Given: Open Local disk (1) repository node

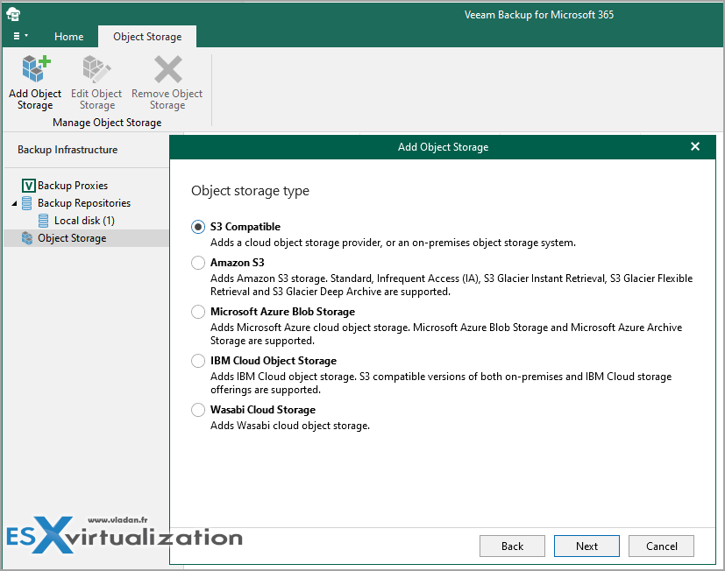Looking at the screenshot, I should click(x=84, y=221).
